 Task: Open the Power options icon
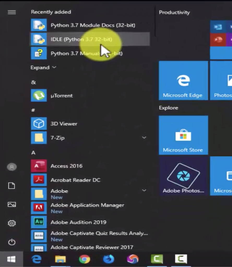(x=12, y=242)
